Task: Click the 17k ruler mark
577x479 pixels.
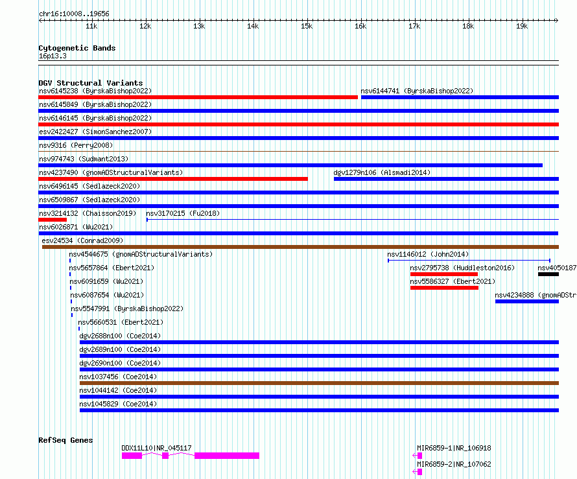Action: pyautogui.click(x=414, y=27)
